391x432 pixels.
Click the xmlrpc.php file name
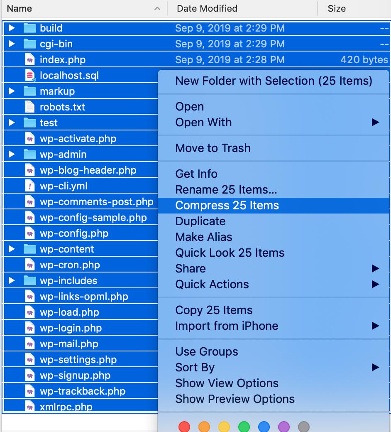tap(66, 407)
